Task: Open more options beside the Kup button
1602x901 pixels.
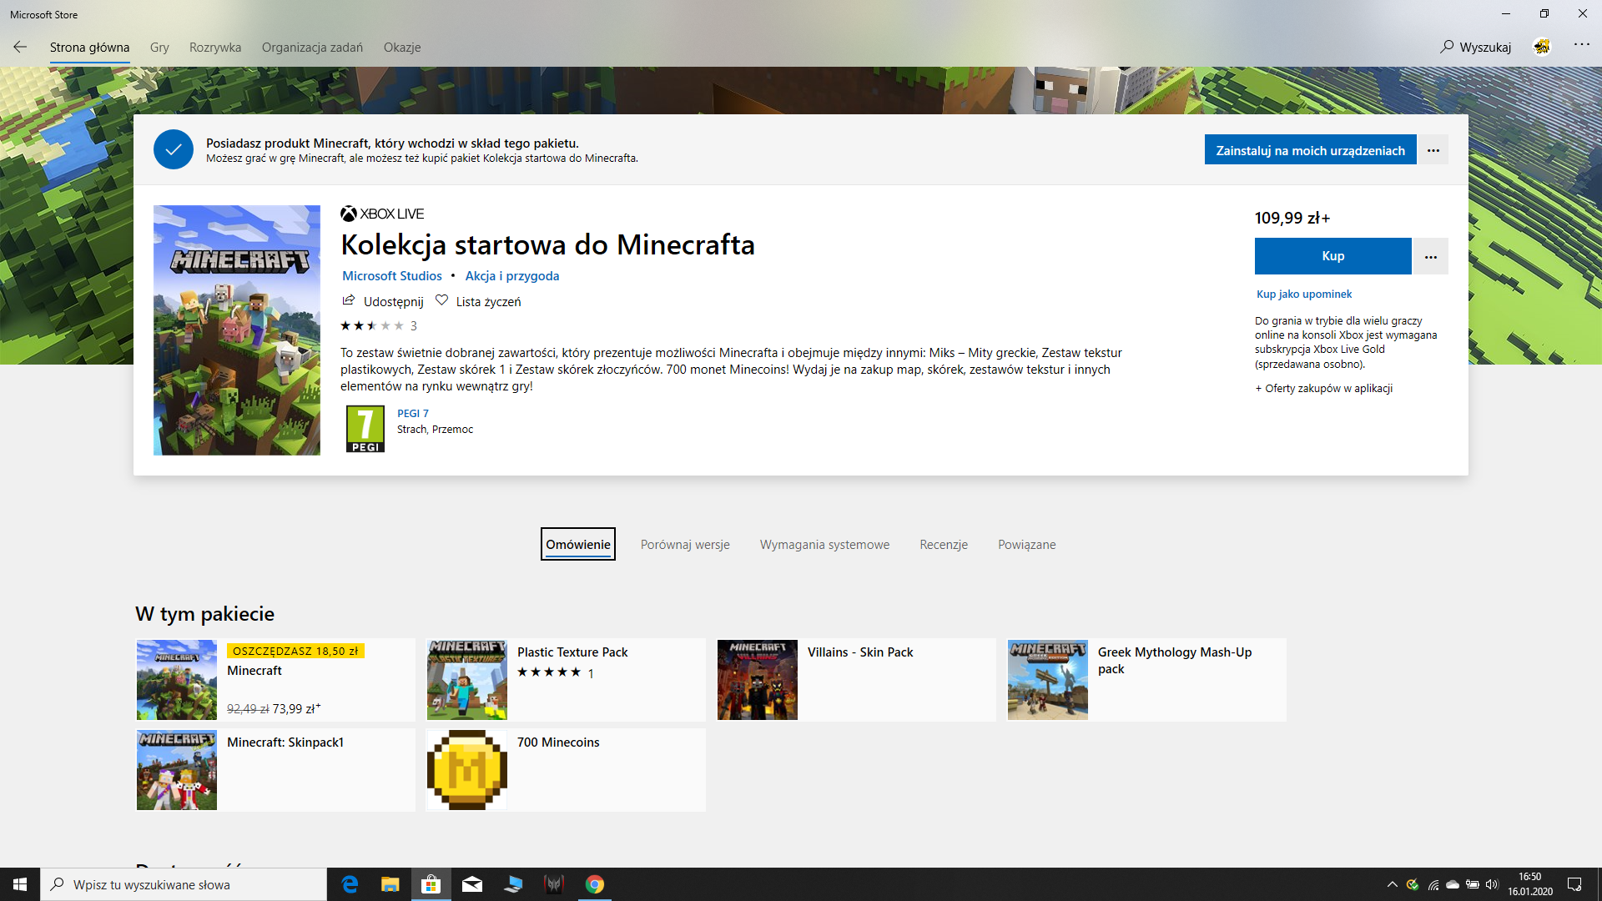Action: 1431,256
